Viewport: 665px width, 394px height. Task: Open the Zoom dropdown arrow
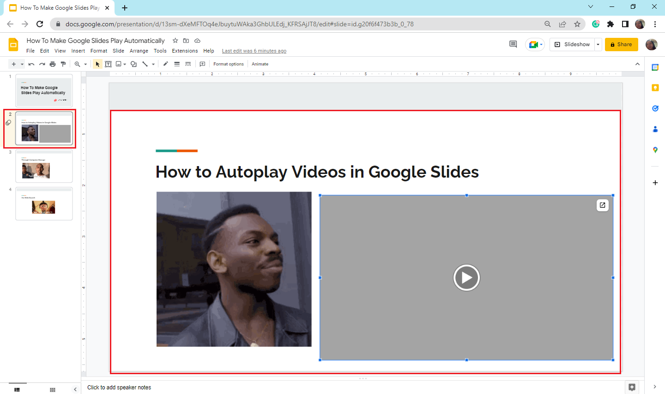(x=86, y=64)
